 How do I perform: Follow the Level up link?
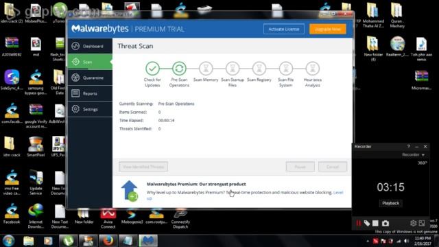(x=338, y=192)
